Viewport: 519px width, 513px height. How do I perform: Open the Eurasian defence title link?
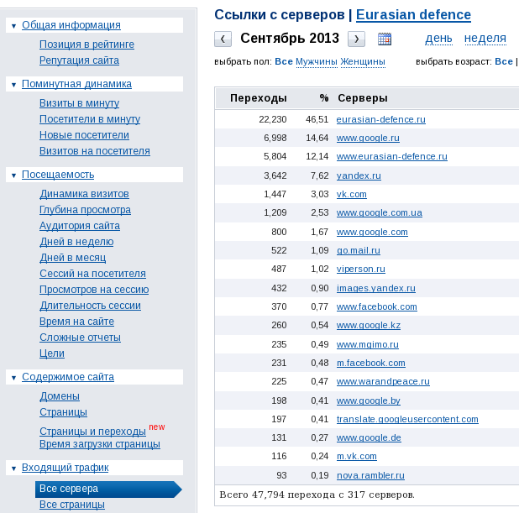pyautogui.click(x=413, y=15)
